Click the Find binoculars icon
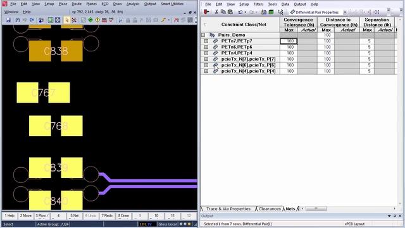Screen dimensions: 405x228 click(18, 20)
